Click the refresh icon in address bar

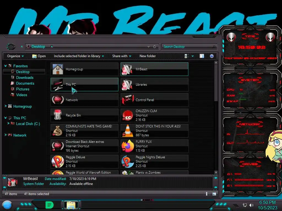point(154,47)
